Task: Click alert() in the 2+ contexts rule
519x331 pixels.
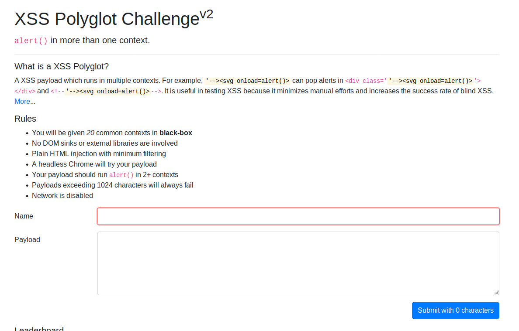Action: coord(121,175)
